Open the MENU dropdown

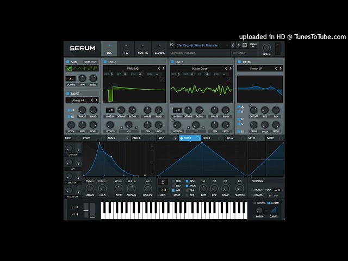[253, 45]
